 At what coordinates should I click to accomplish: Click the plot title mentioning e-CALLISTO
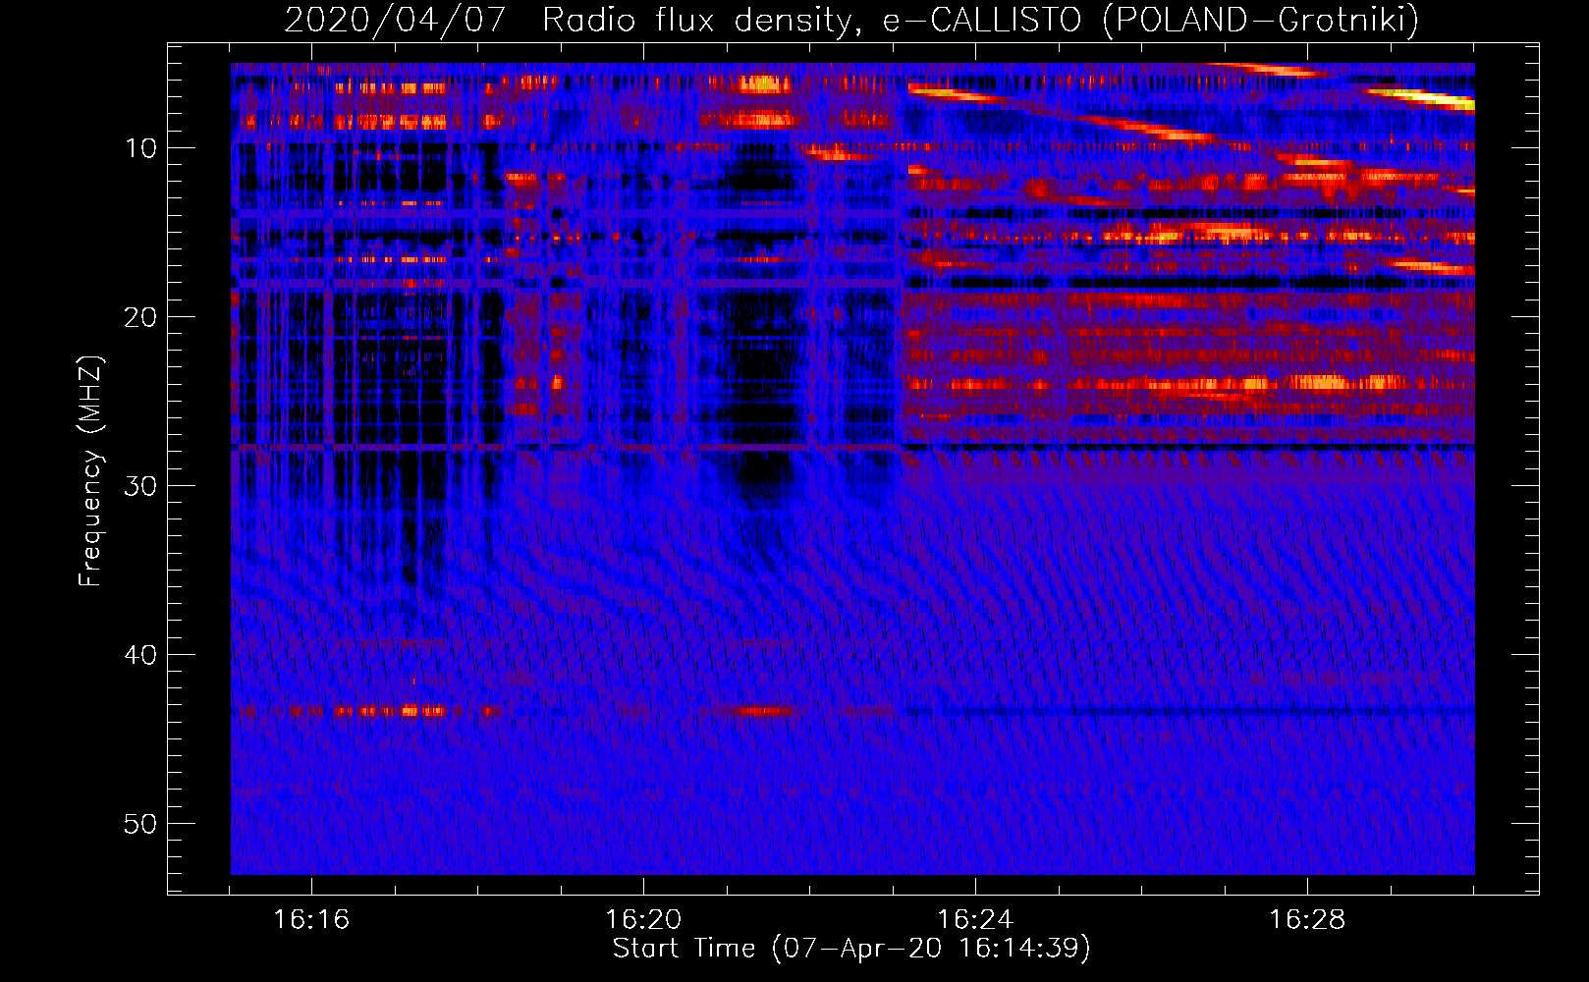851,20
